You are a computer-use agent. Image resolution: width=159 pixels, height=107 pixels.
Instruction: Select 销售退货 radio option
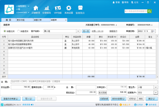[19, 31]
